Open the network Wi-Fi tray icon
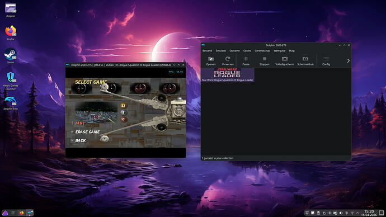 pyautogui.click(x=352, y=213)
